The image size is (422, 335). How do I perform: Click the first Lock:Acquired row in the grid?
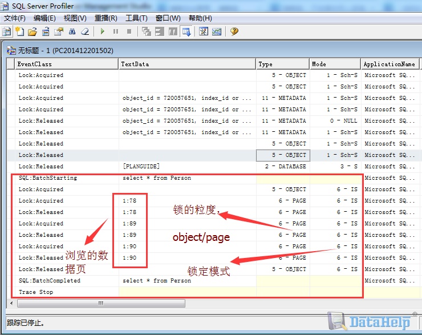213,75
